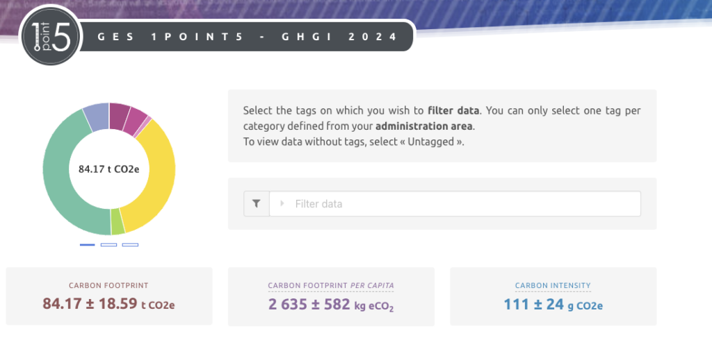Switch to the third chart slide indicator
The image size is (712, 349).
[x=130, y=244]
